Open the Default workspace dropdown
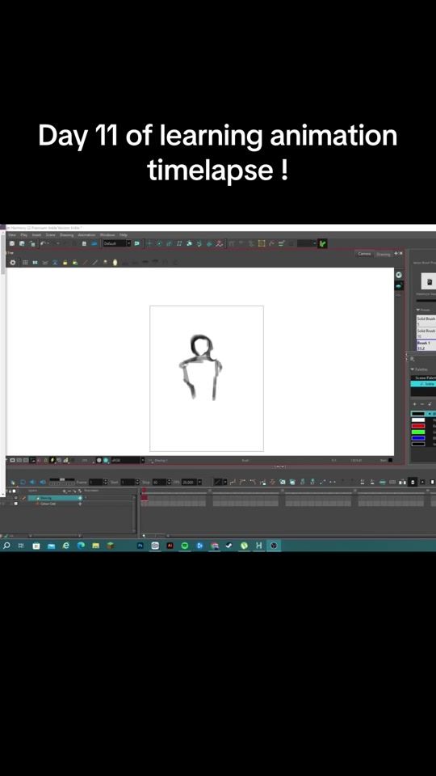Screen dimensions: 436x776 pos(116,243)
